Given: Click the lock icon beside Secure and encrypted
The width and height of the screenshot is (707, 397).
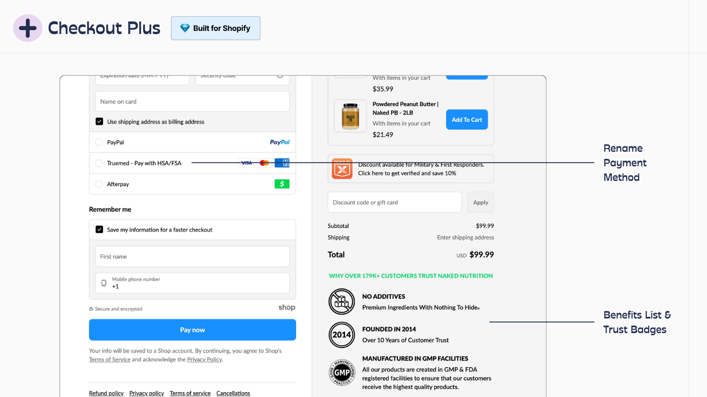Looking at the screenshot, I should (91, 309).
